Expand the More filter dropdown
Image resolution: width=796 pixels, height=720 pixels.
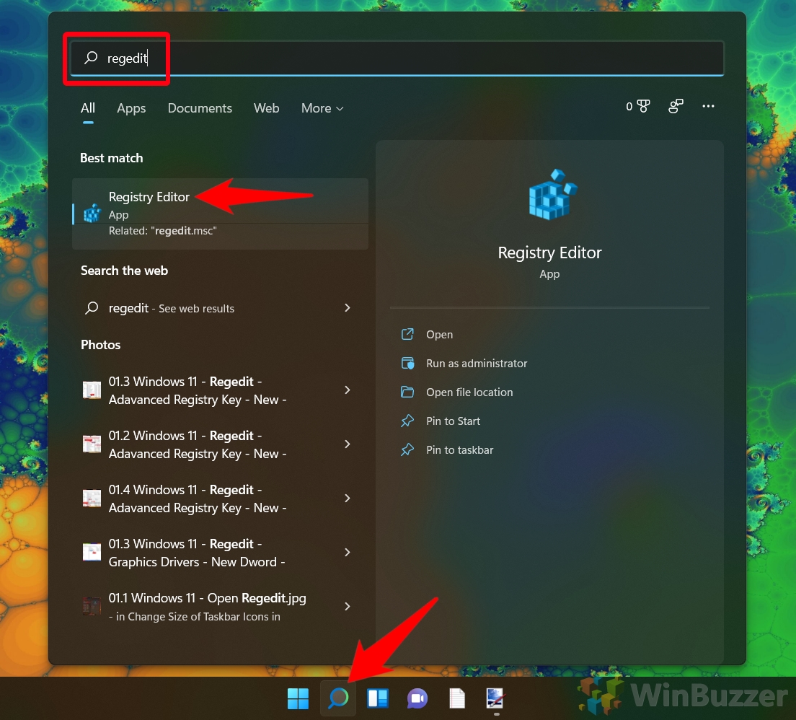pyautogui.click(x=322, y=108)
